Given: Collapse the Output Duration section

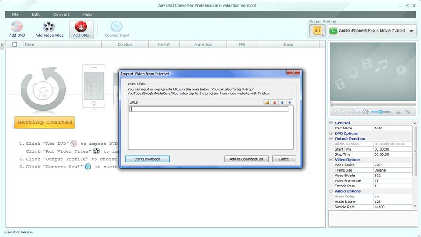Looking at the screenshot, I should tap(331, 139).
